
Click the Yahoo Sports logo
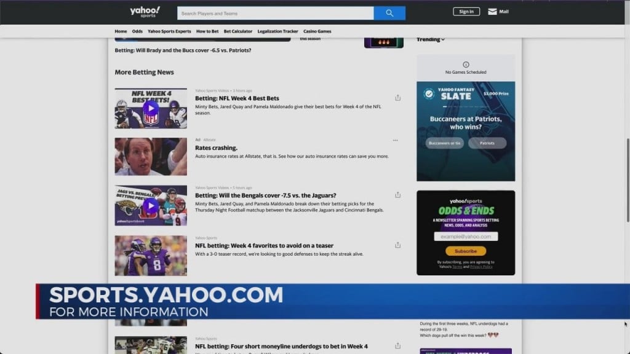145,12
